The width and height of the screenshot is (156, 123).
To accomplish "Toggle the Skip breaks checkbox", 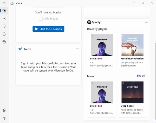I will [x=41, y=19].
